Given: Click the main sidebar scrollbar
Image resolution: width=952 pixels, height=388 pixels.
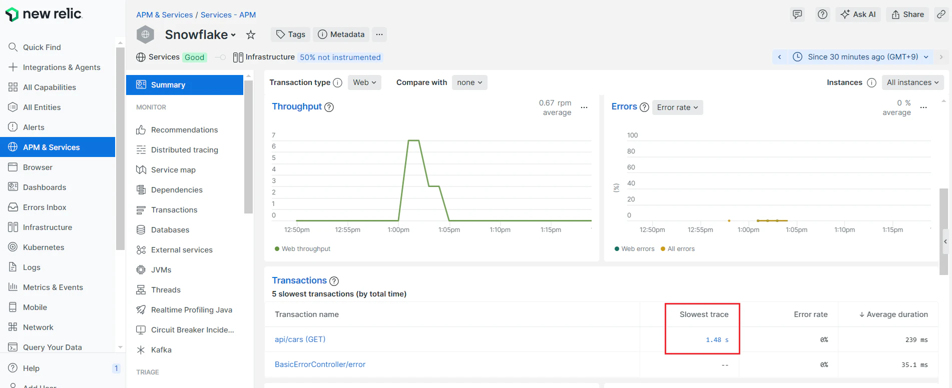Looking at the screenshot, I should (x=120, y=148).
